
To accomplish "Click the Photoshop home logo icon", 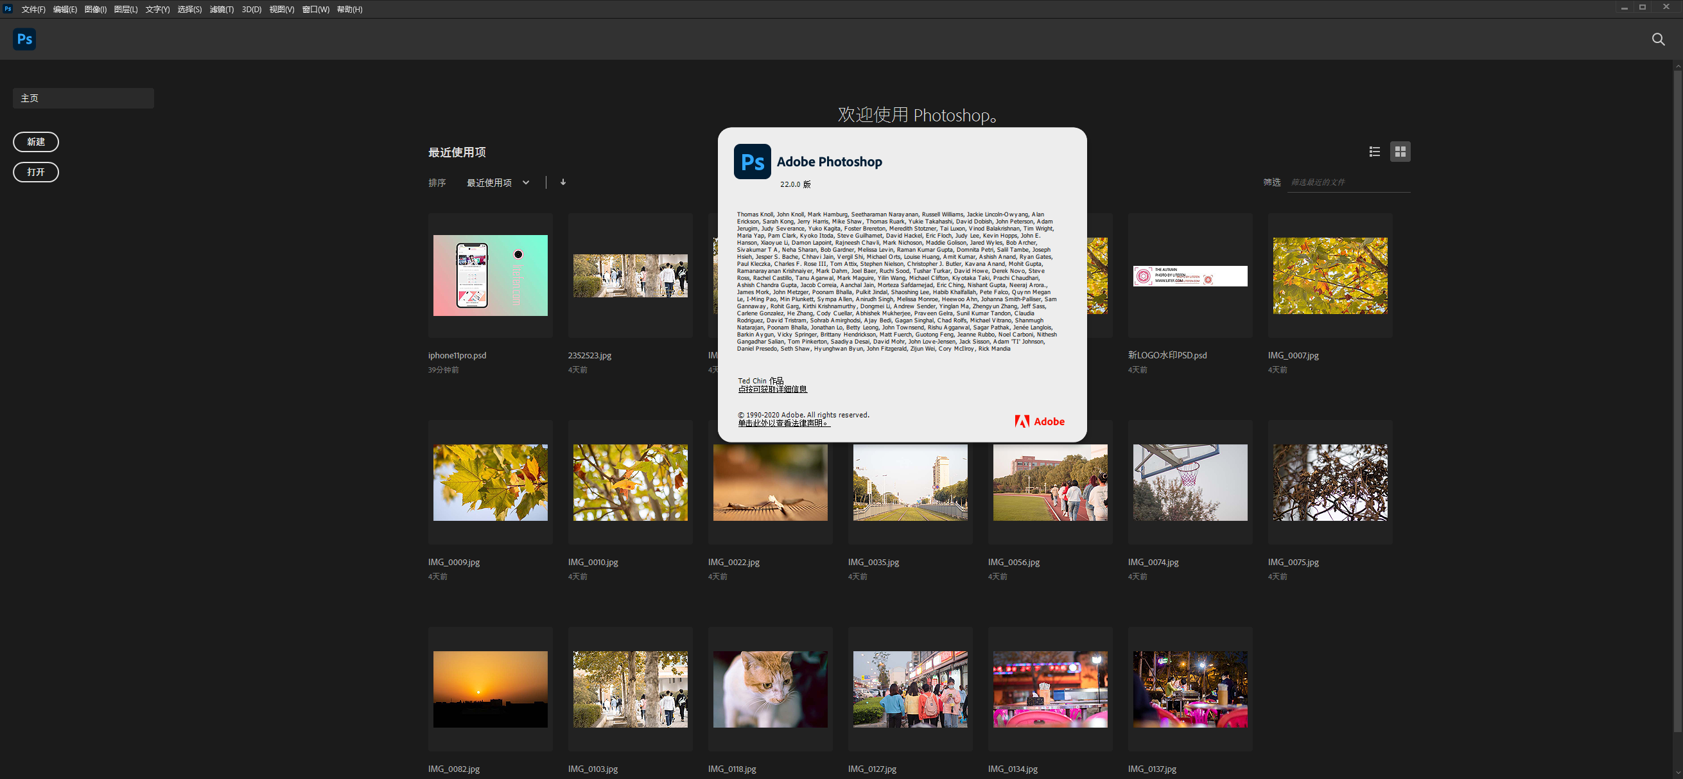I will pos(24,39).
